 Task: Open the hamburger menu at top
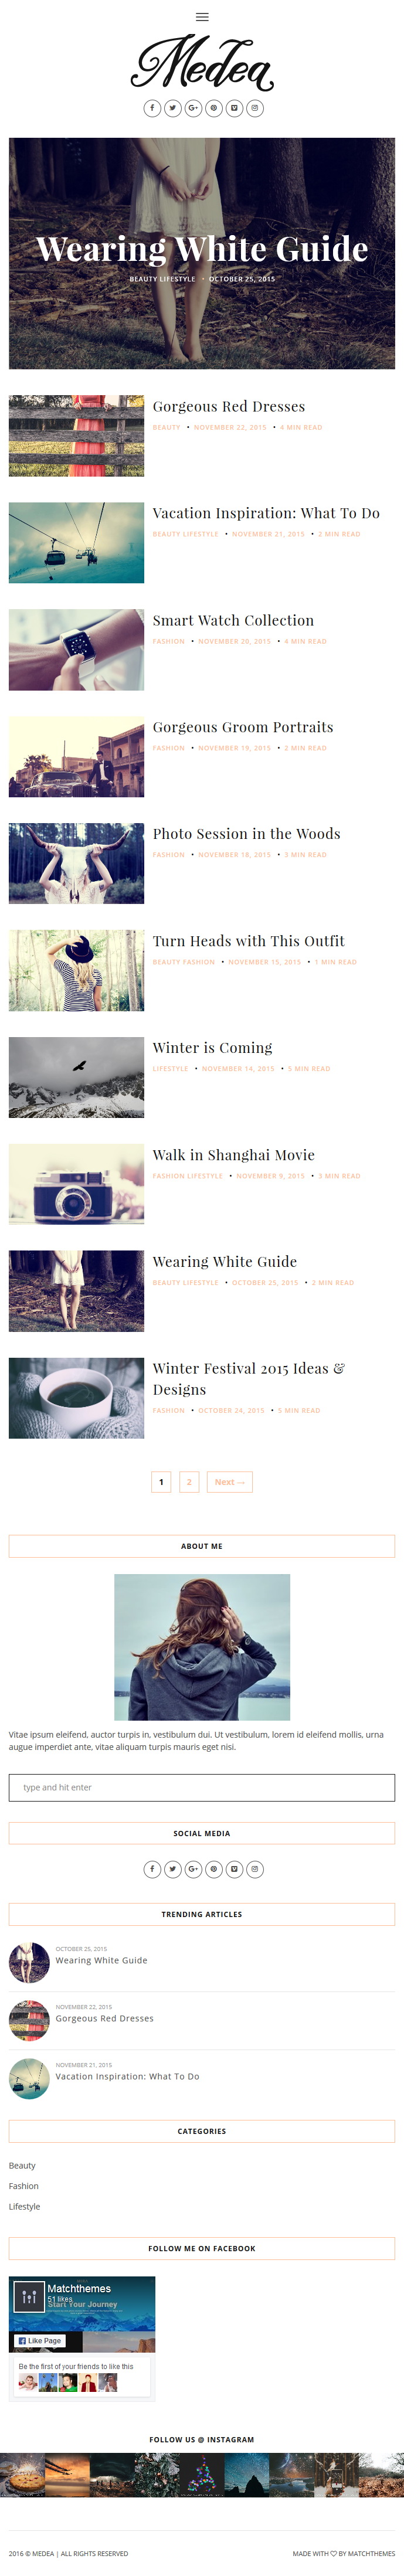[202, 17]
